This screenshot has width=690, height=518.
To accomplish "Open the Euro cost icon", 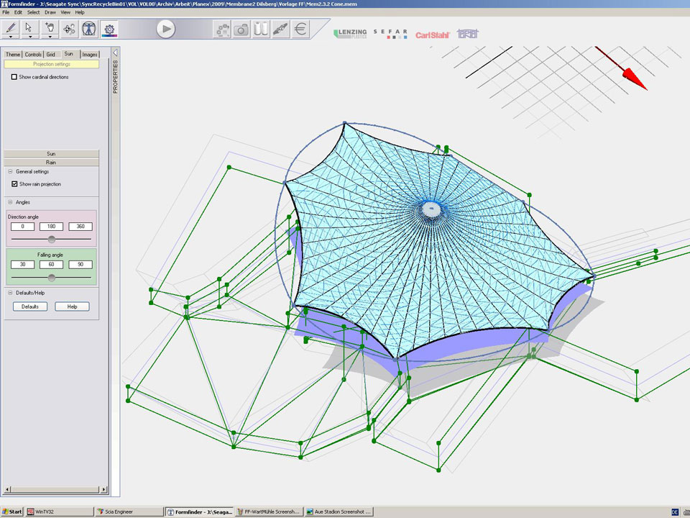I will pos(300,29).
